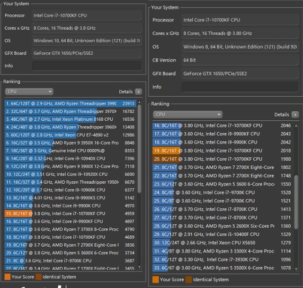The height and width of the screenshot is (288, 303).
Task: Click Cores x GHz field showing 3.8 GHz
Action: point(87,28)
